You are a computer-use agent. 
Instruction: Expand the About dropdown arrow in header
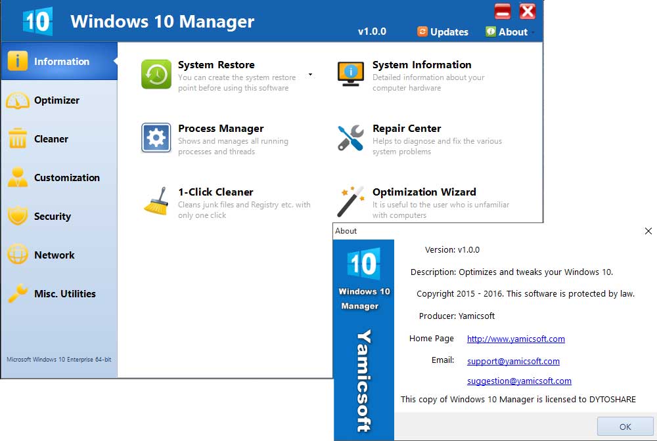[533, 32]
